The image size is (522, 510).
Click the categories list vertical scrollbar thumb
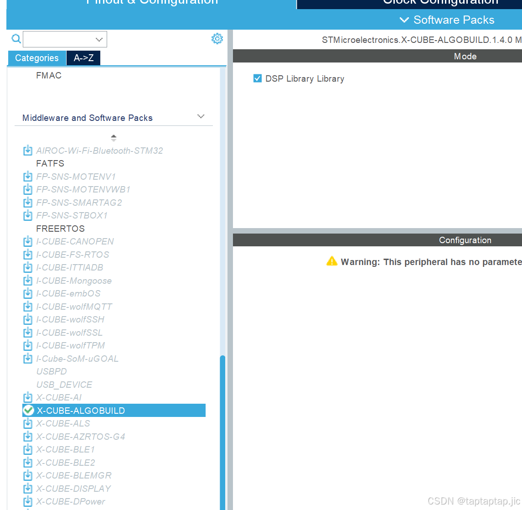[x=222, y=432]
